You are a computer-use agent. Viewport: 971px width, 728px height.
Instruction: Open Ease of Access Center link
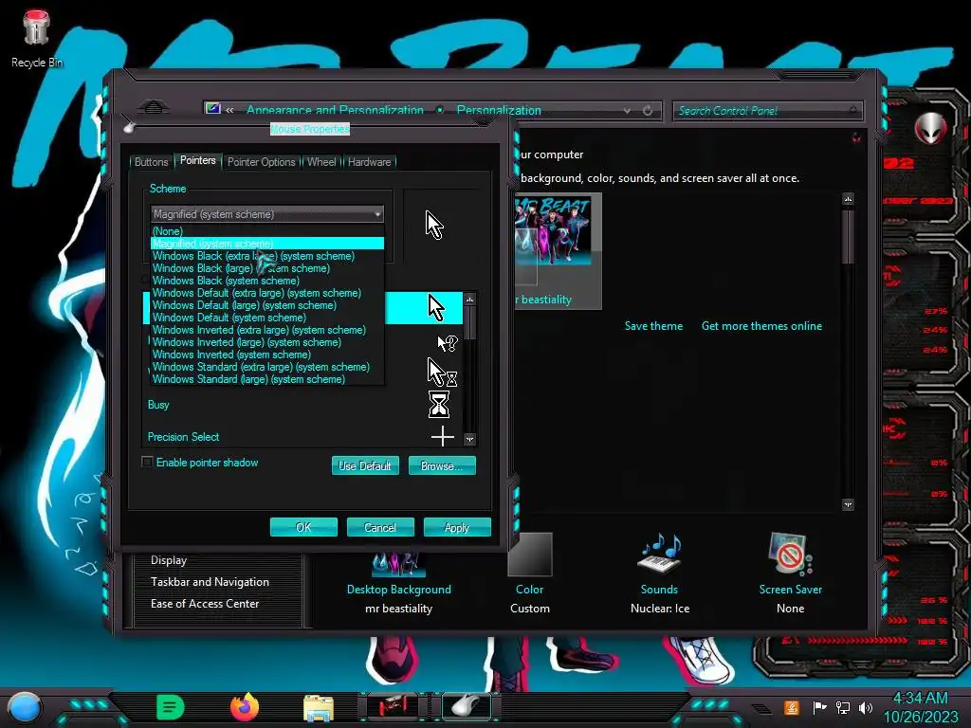click(205, 603)
